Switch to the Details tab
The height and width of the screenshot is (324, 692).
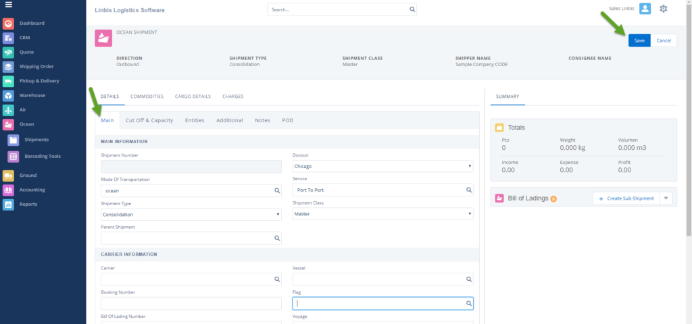point(110,97)
